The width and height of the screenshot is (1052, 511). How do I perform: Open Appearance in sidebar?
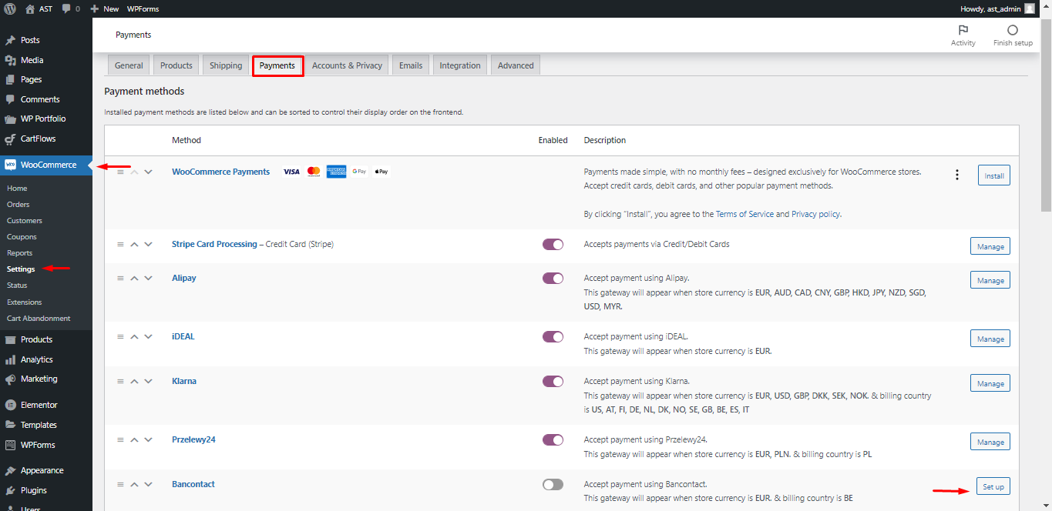pos(42,470)
